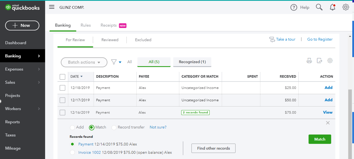Image resolution: width=354 pixels, height=159 pixels.
Task: Click the Help question mark icon
Action: [294, 8]
